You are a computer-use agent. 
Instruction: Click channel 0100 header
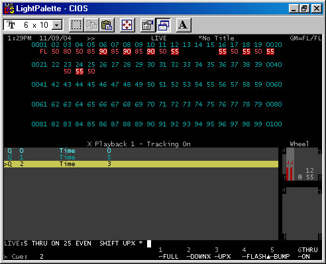coord(274,124)
